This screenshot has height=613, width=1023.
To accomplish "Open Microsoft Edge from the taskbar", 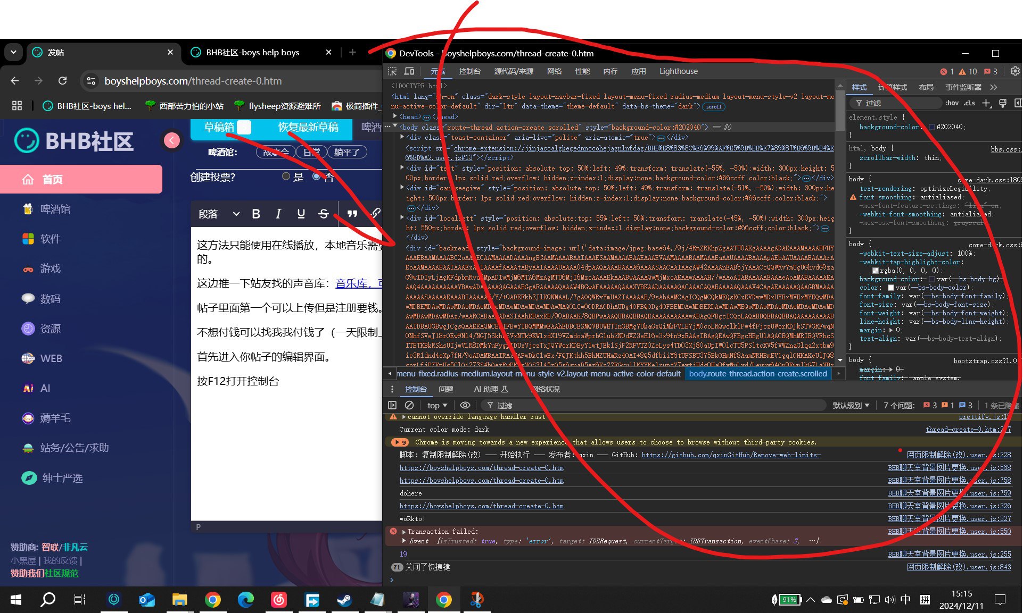I will [x=245, y=600].
